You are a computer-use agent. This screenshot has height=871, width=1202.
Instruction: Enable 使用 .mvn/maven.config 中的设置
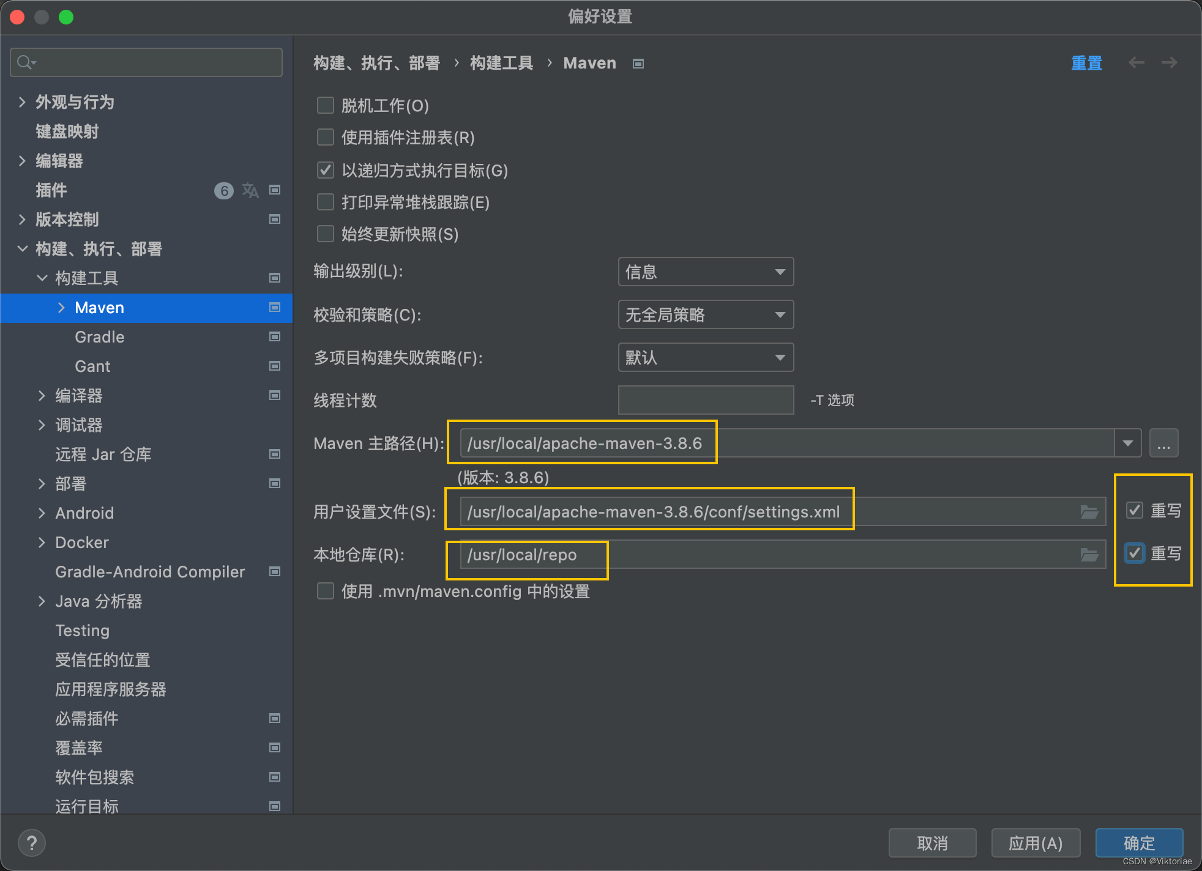[326, 591]
